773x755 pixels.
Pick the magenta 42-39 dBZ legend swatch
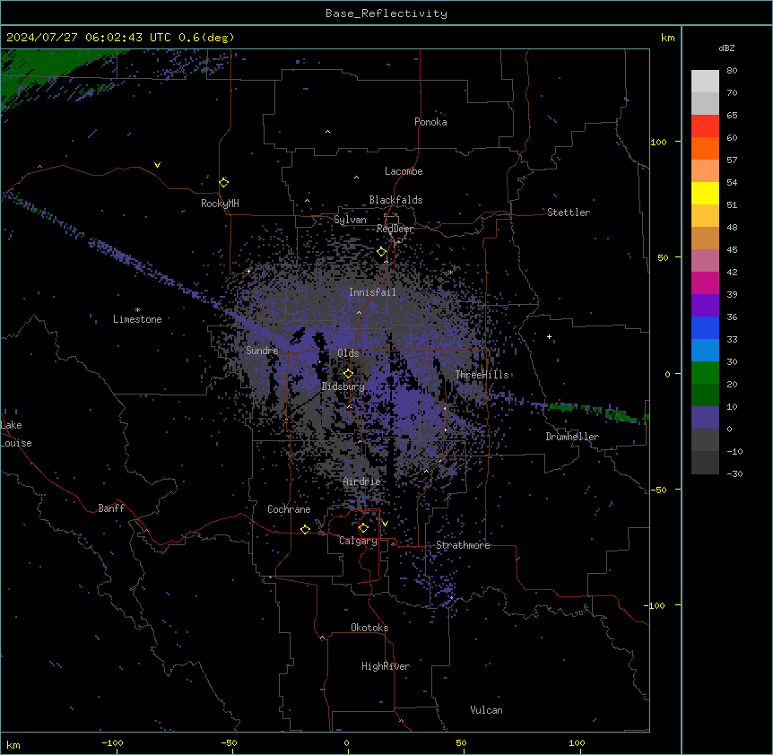coord(705,282)
